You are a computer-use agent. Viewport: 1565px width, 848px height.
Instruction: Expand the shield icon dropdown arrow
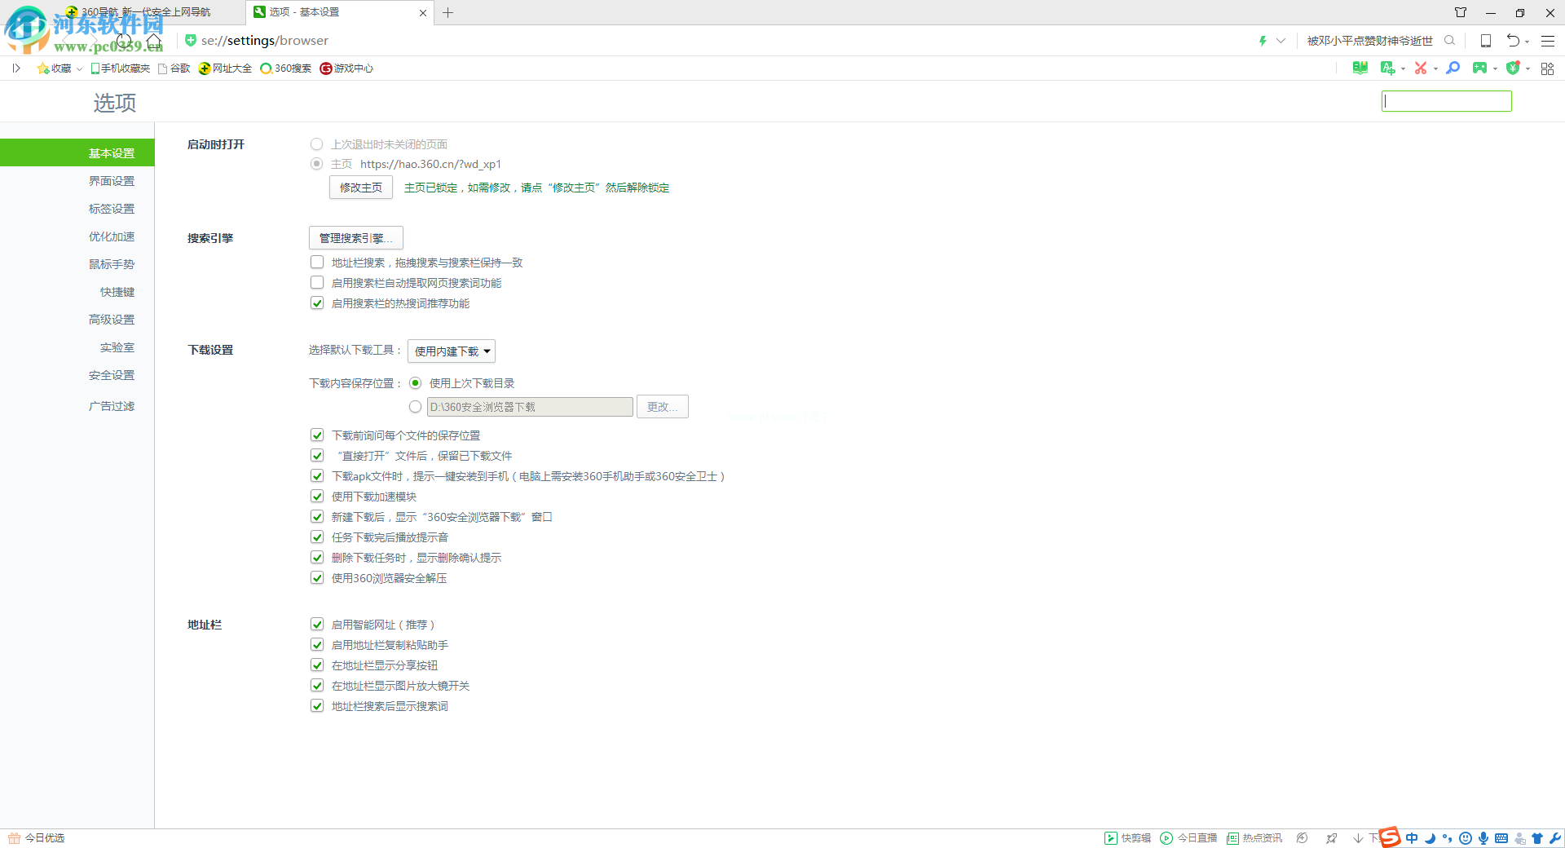1528,69
